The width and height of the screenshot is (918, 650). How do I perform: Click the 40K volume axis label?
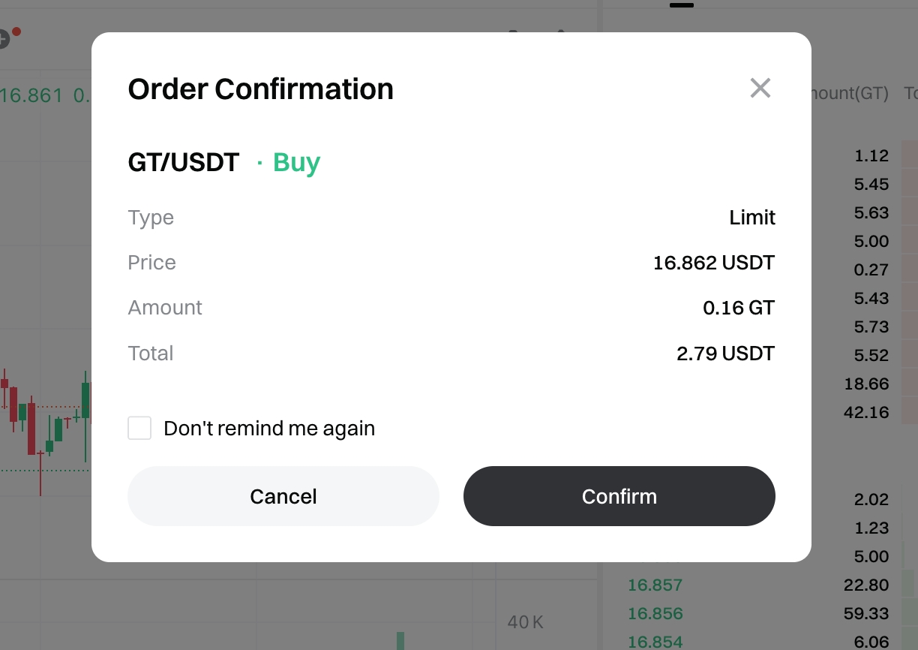[x=525, y=621]
